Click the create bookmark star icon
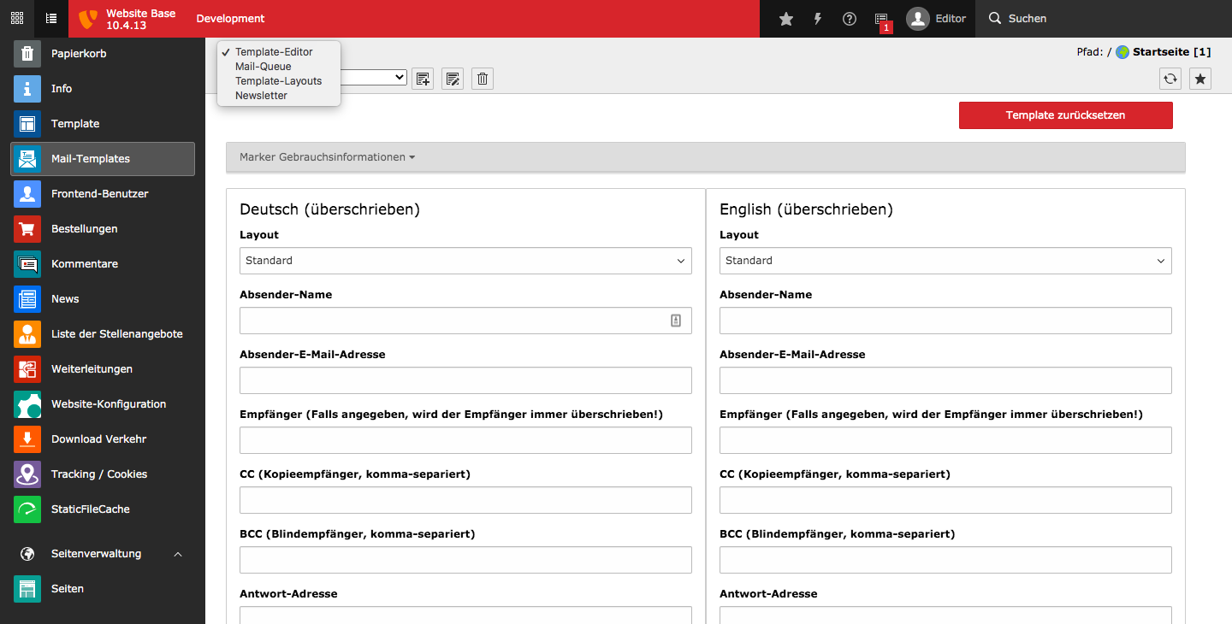The image size is (1232, 624). pos(1200,79)
